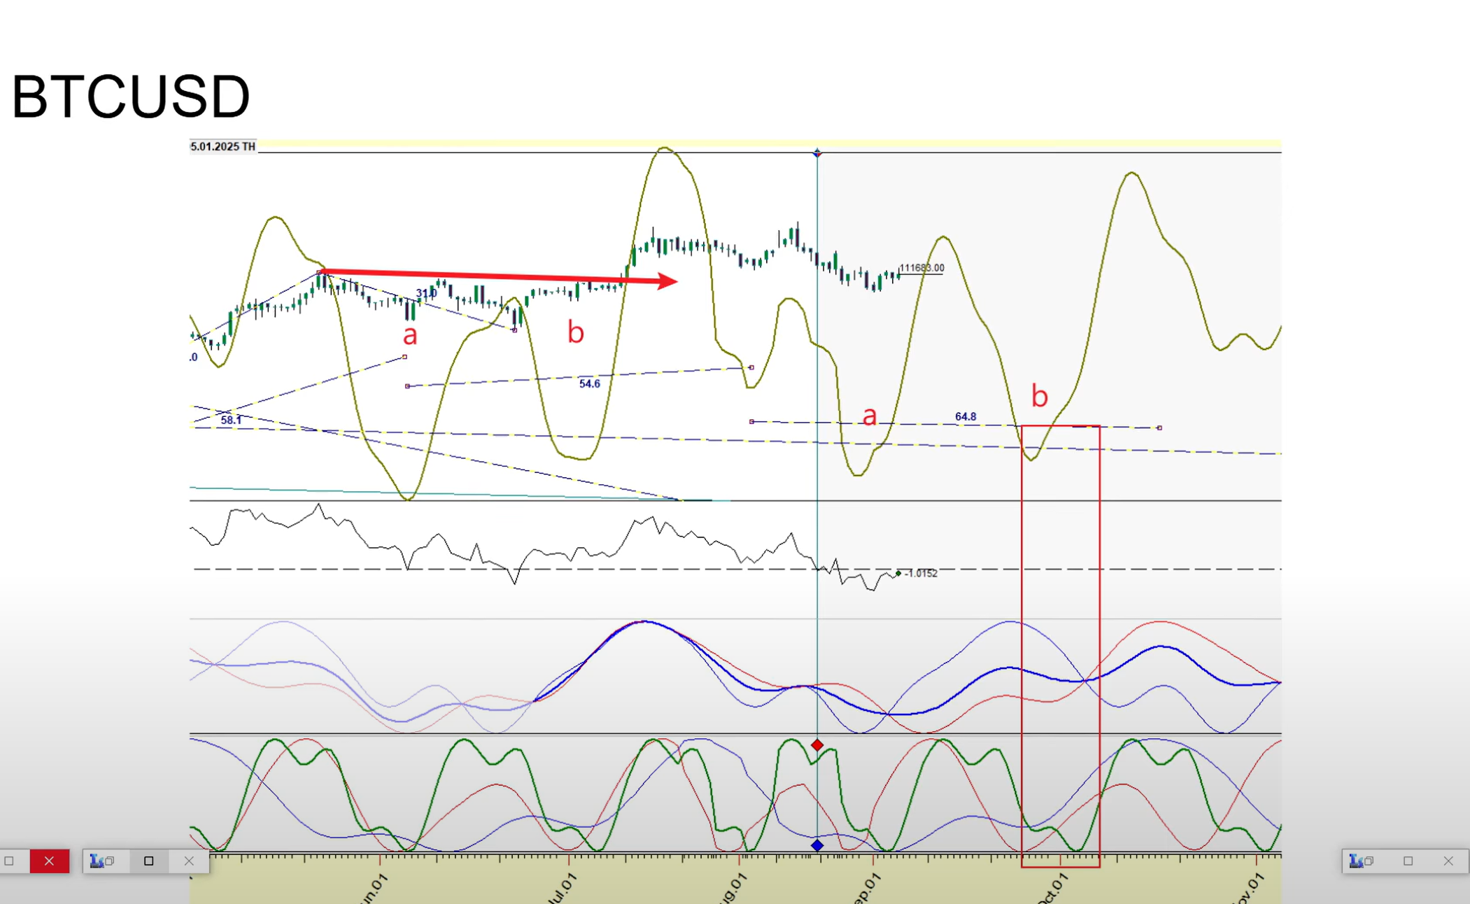Close the bottom-right minimized window
Viewport: 1470px width, 904px height.
pyautogui.click(x=1448, y=861)
